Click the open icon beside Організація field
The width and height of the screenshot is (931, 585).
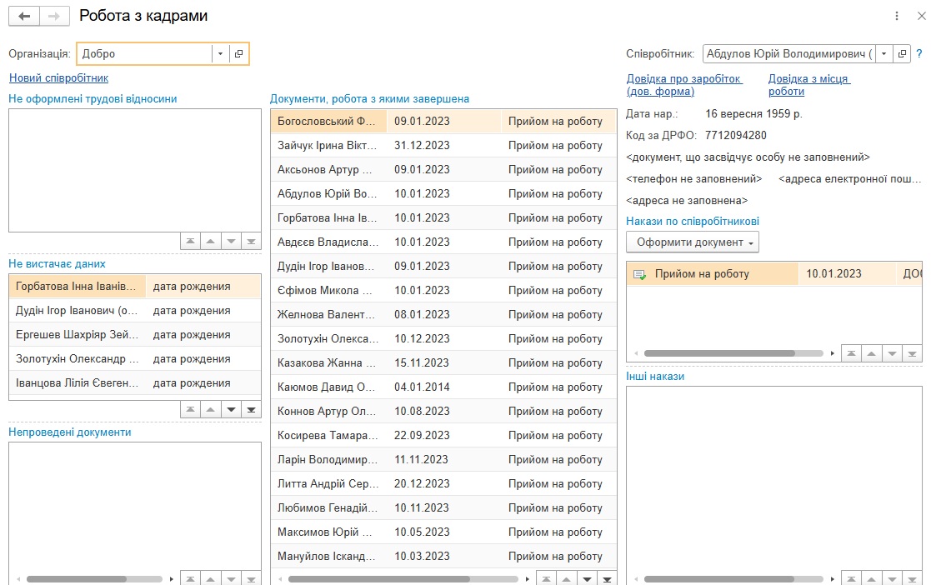point(238,54)
